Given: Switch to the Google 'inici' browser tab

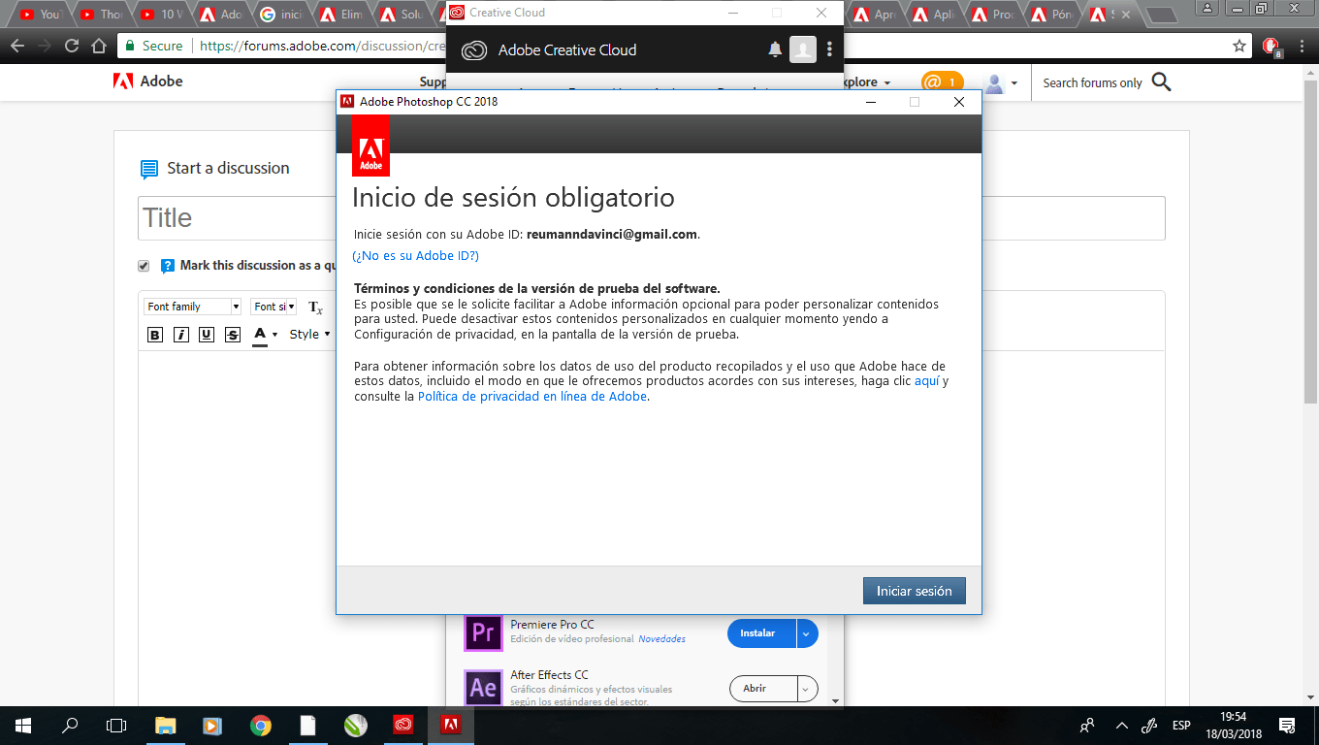Looking at the screenshot, I should (280, 15).
